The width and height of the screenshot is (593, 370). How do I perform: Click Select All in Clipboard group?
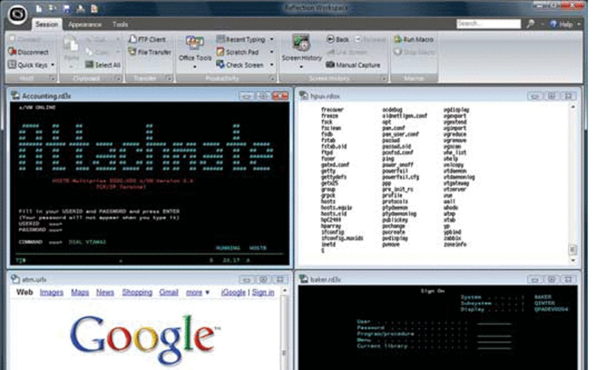[103, 65]
